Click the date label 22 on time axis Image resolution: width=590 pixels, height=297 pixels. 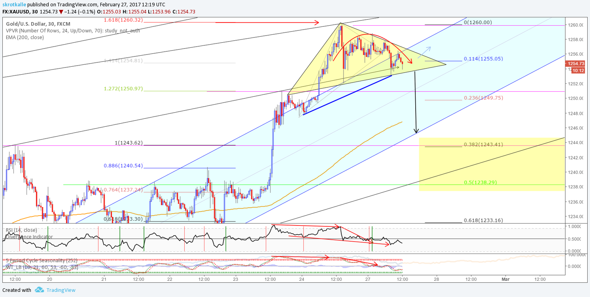point(170,278)
